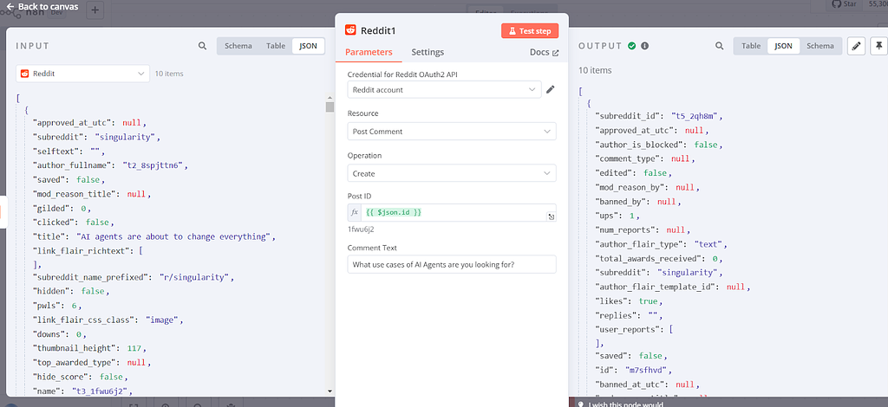Click the output info icon
888x407 pixels.
click(644, 46)
